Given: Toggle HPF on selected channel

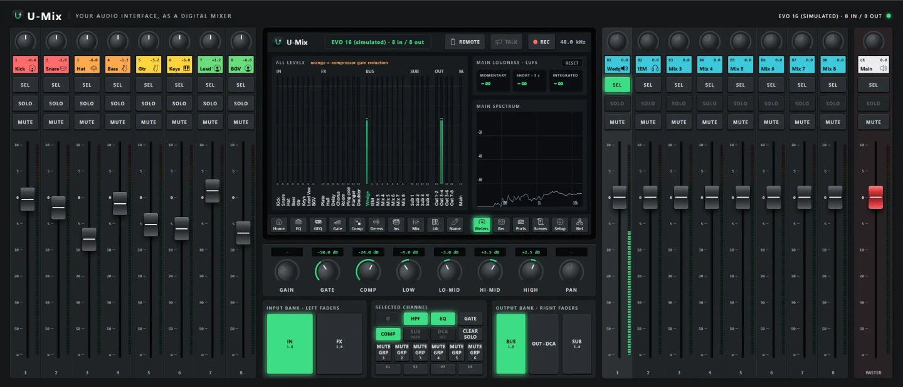Looking at the screenshot, I should pos(416,319).
